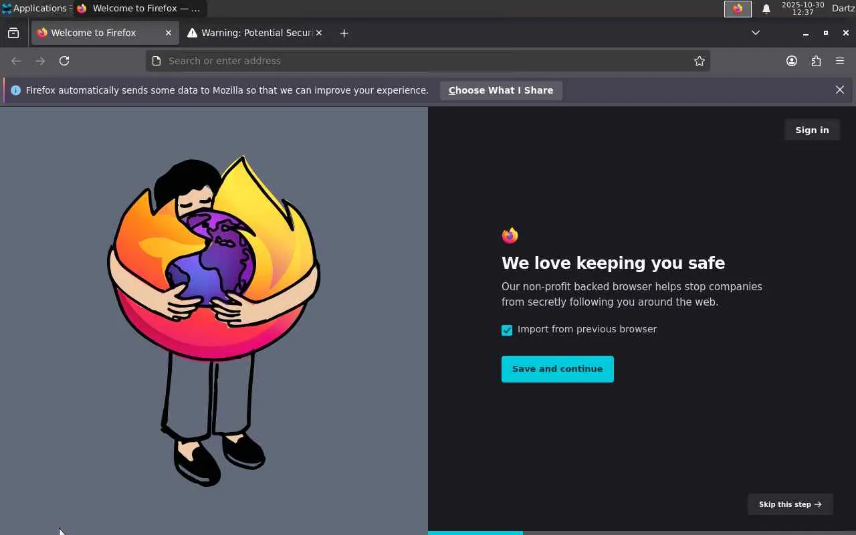The image size is (856, 535).
Task: Click the date and time clock in the panel
Action: pyautogui.click(x=802, y=9)
